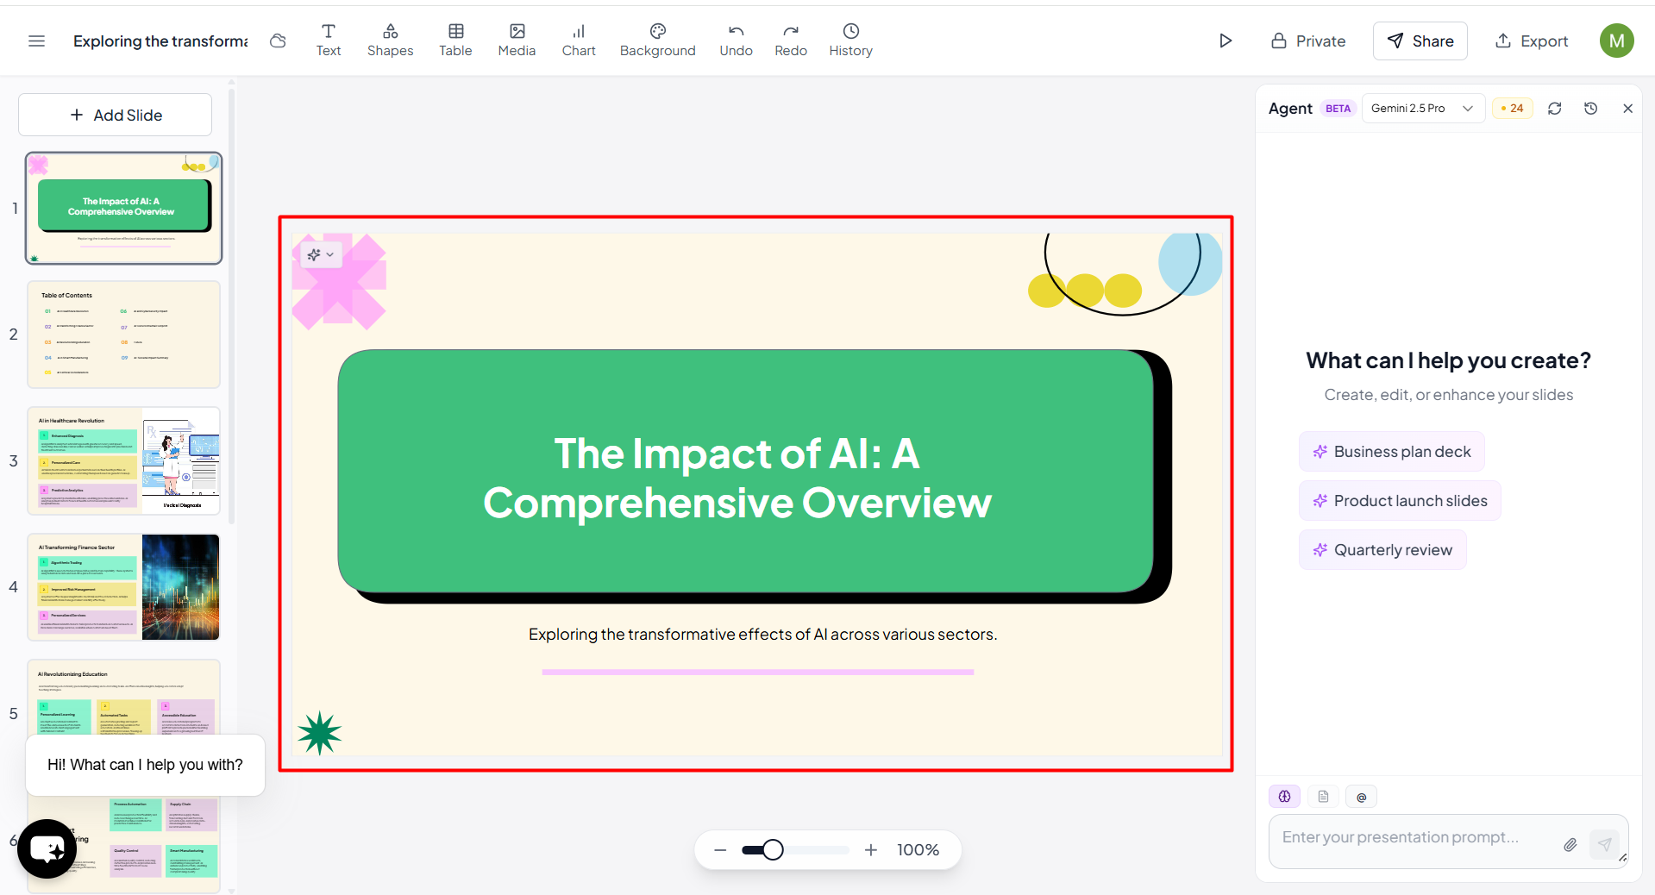The image size is (1655, 895).
Task: Choose the Product launch slides suggestion
Action: pos(1400,501)
